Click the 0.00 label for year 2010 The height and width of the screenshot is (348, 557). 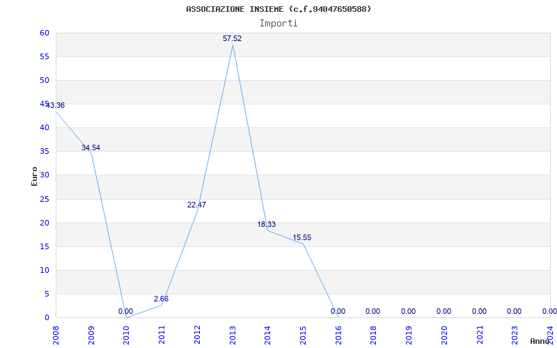click(126, 311)
